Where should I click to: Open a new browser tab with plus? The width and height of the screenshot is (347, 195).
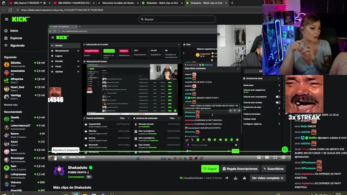[232, 3]
